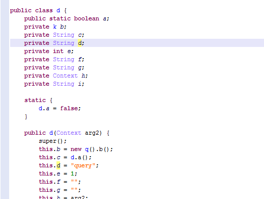
Task: Click the "query" string literal
Action: pyautogui.click(x=83, y=165)
